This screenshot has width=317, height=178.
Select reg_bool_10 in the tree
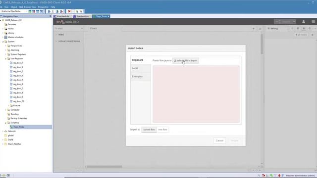19,101
